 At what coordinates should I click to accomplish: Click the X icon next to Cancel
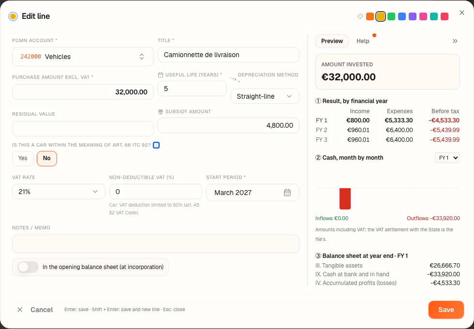pyautogui.click(x=20, y=310)
